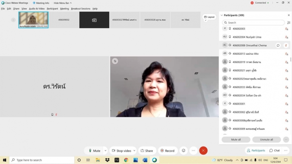This screenshot has width=292, height=164.
Task: Open more options in the meeting controls
Action: (x=193, y=150)
